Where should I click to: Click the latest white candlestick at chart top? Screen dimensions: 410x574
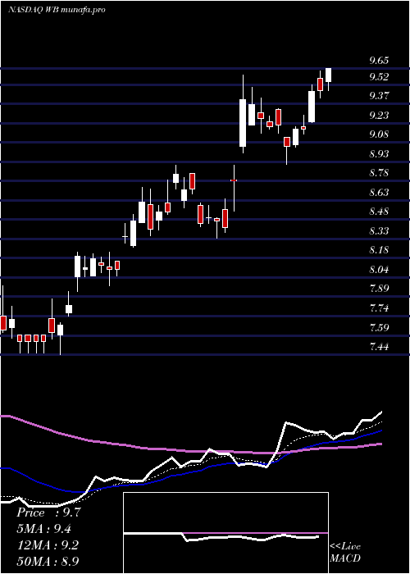pyautogui.click(x=329, y=75)
